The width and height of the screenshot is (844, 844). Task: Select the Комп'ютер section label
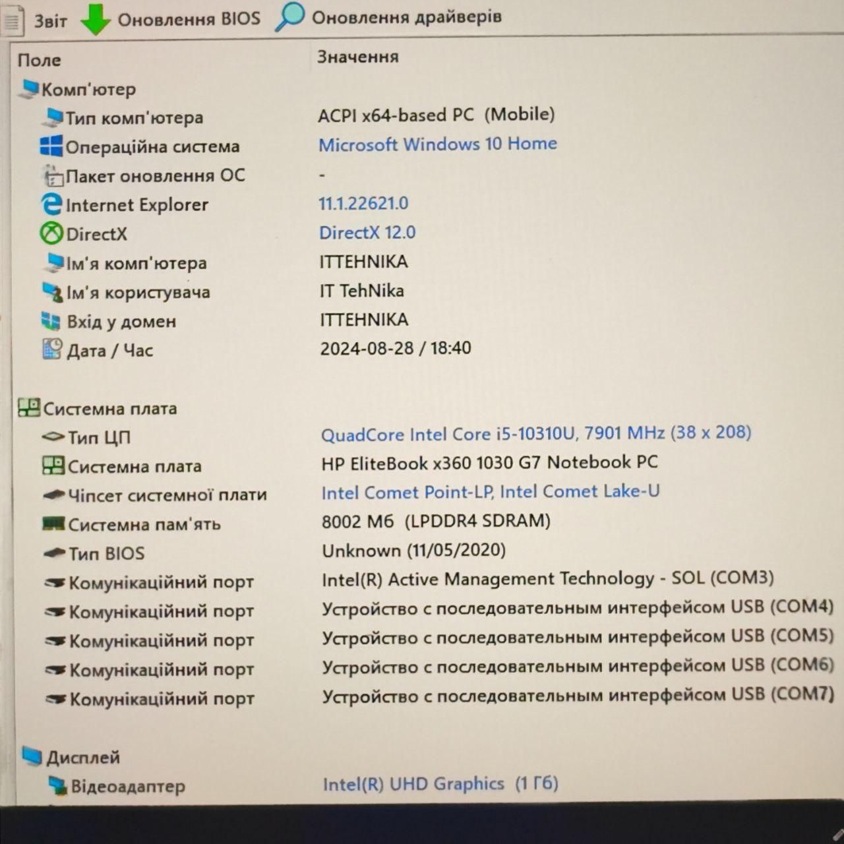89,89
